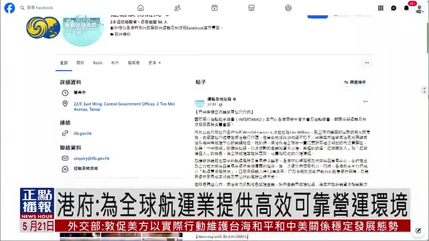
Task: Select the 全部 tab
Action: [x=64, y=63]
